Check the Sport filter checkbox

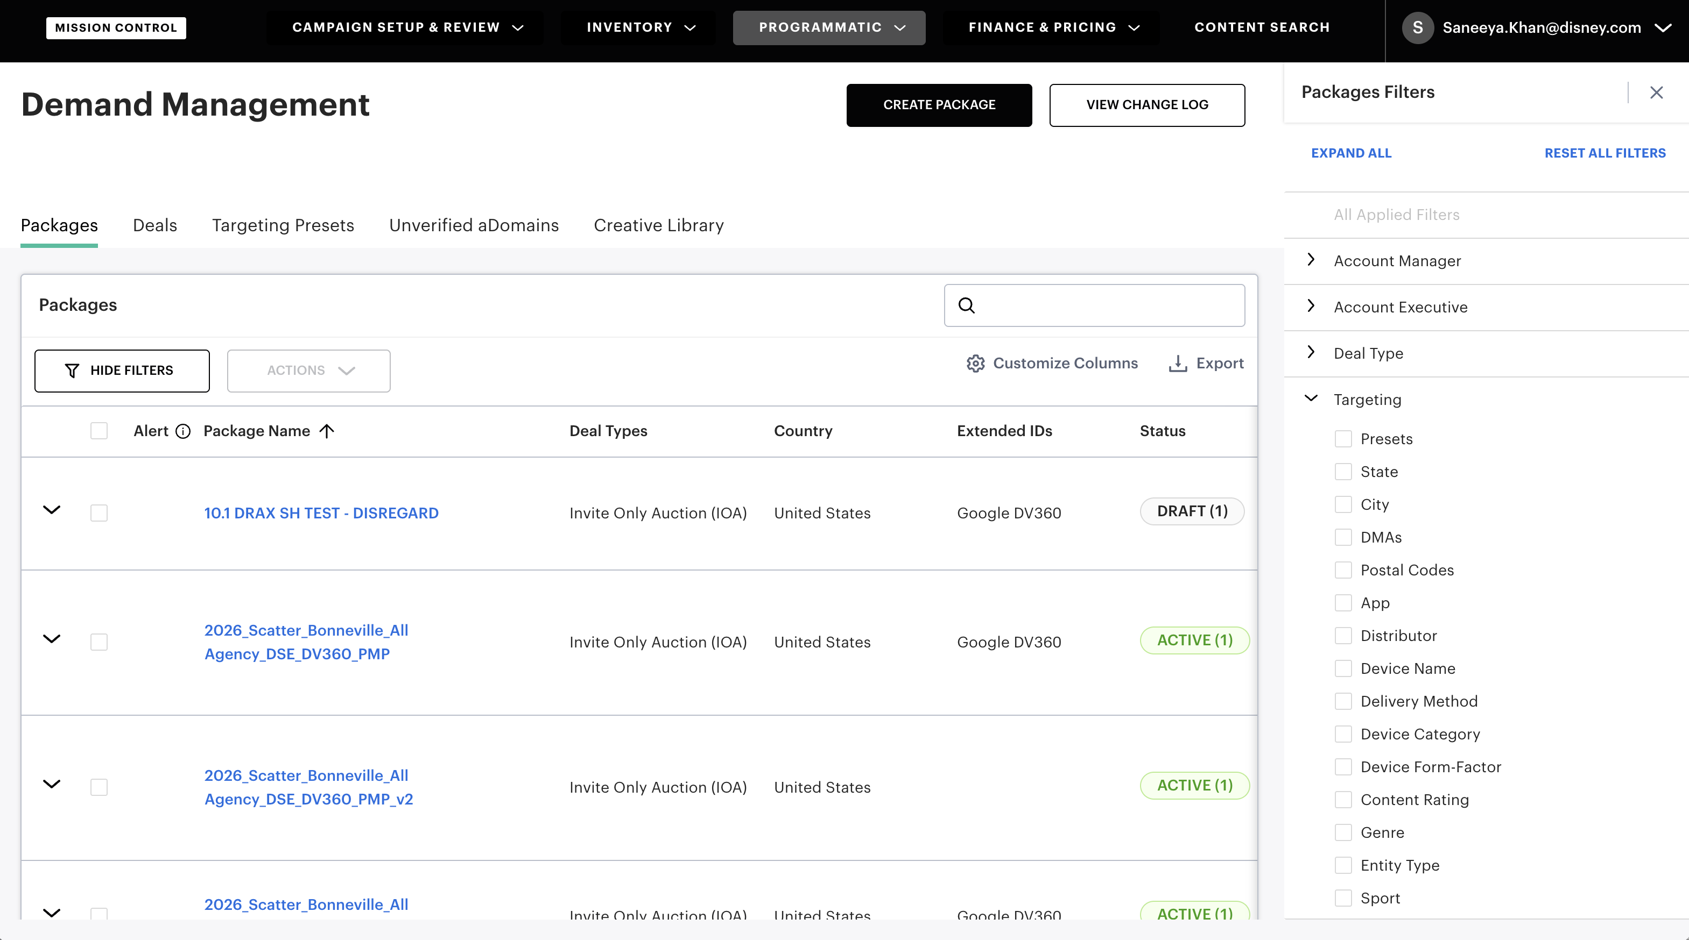[1343, 898]
